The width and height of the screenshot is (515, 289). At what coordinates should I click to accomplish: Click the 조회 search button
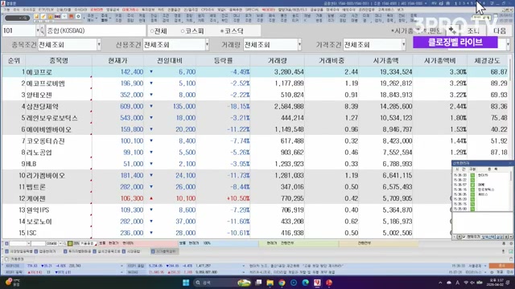click(473, 31)
